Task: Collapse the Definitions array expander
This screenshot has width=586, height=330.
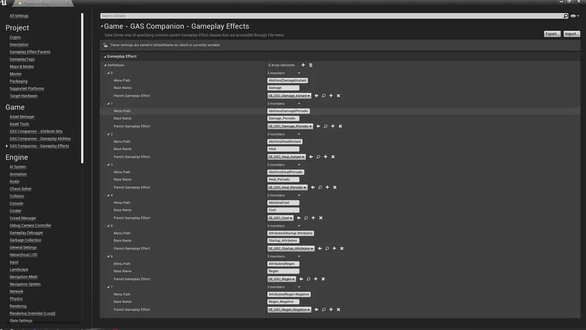Action: (105, 65)
